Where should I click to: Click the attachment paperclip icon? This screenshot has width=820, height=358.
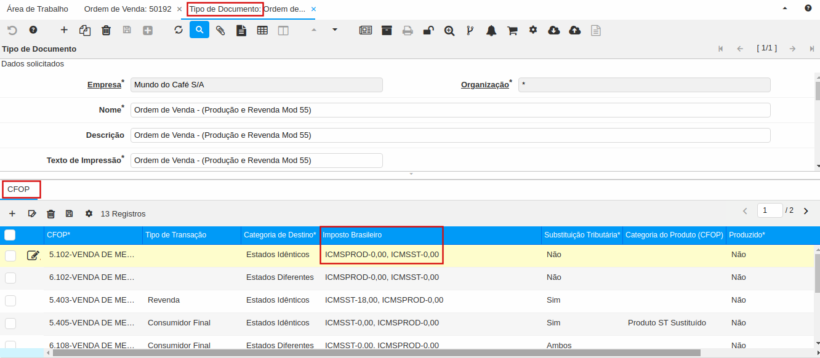point(220,30)
